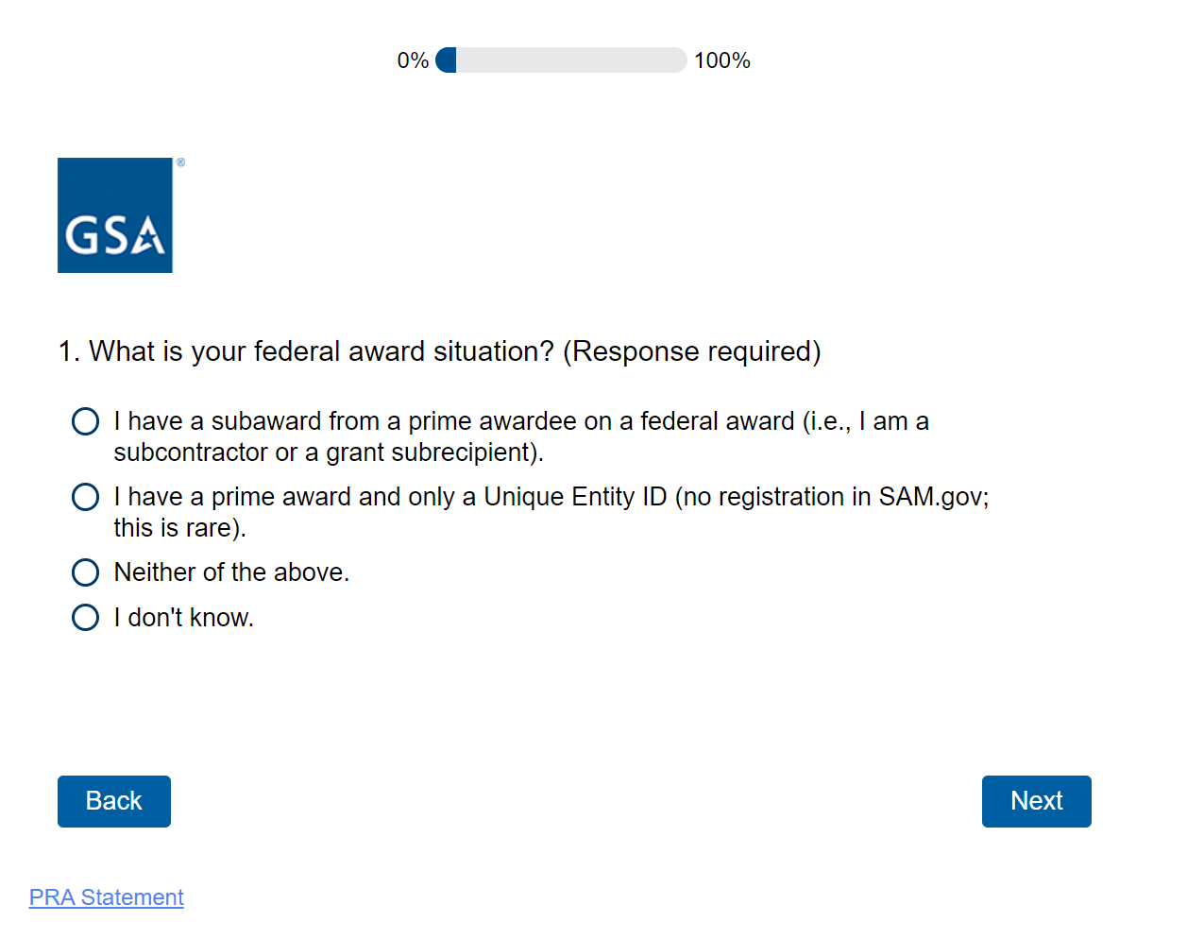Click the 'subcontractor or a grant subrecipient' text
The height and width of the screenshot is (939, 1187).
329,452
